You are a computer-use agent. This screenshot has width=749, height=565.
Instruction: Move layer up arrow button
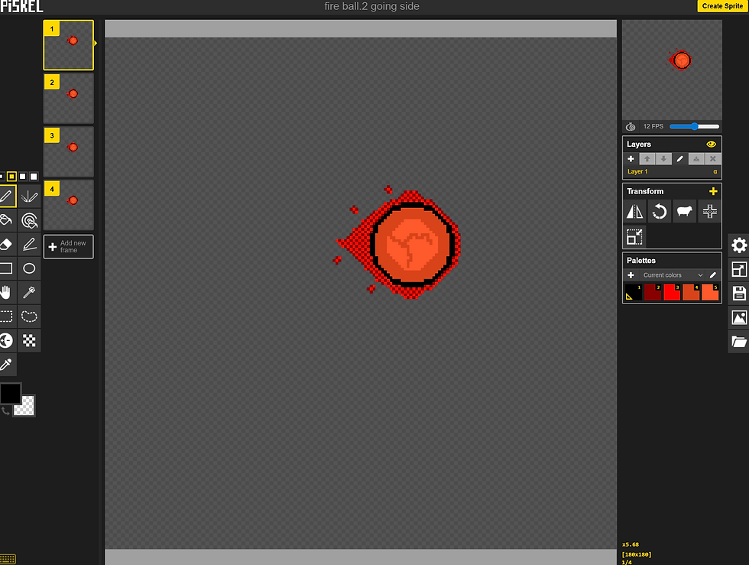click(647, 159)
